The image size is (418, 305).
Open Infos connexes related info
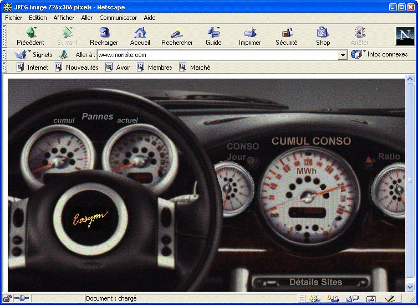point(379,54)
